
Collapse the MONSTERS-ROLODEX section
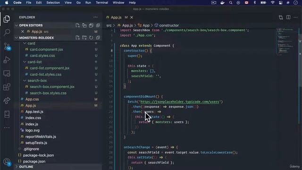point(17,38)
